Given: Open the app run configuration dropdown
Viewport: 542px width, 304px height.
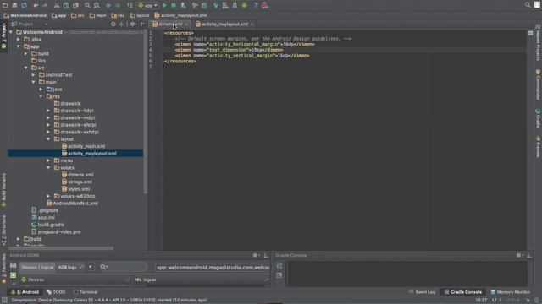Looking at the screenshot, I should [147, 6].
